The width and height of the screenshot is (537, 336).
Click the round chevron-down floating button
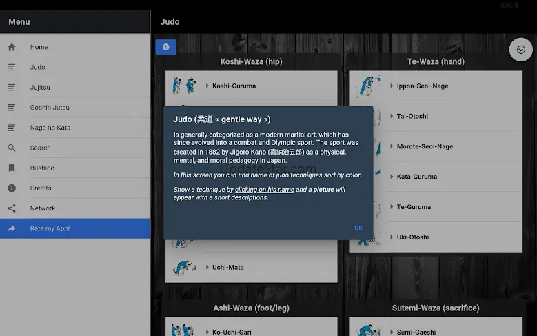(520, 50)
